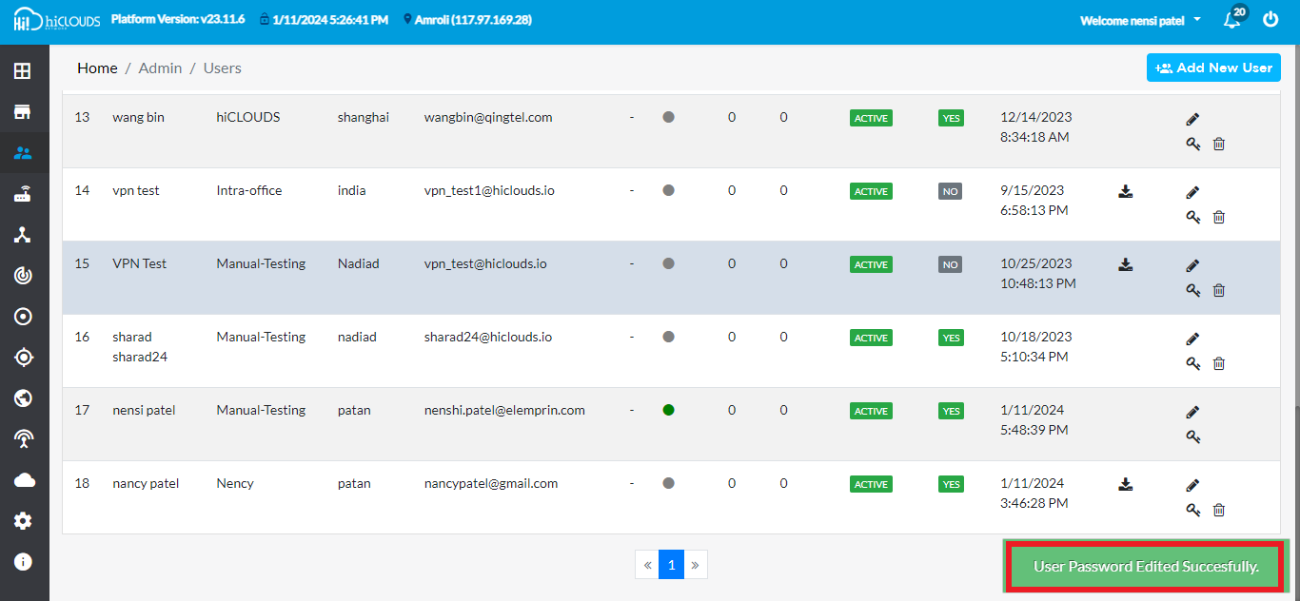Edit user vpn test row 14
The image size is (1300, 601).
[x=1192, y=192]
